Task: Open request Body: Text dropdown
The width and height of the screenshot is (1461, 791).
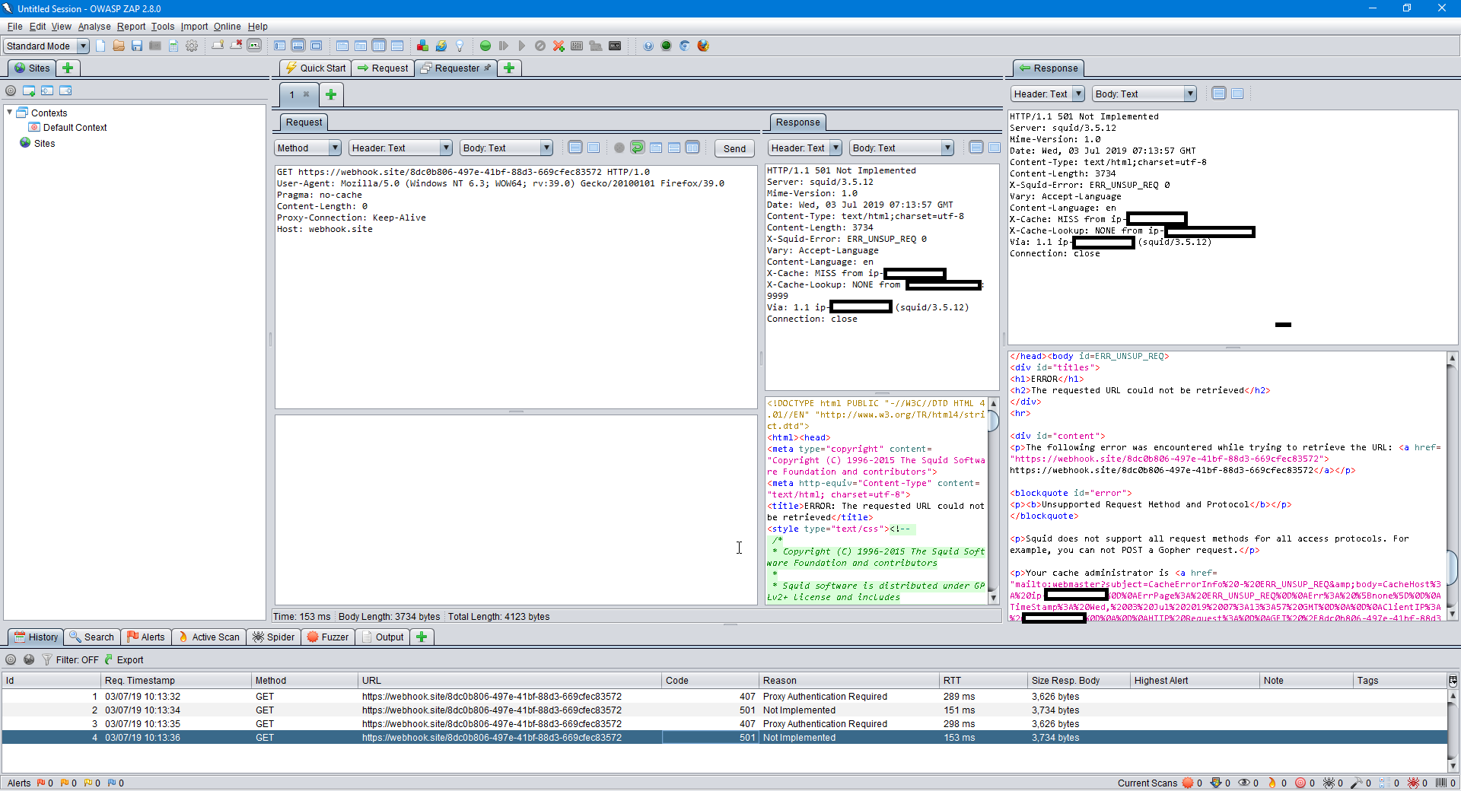Action: tap(506, 148)
